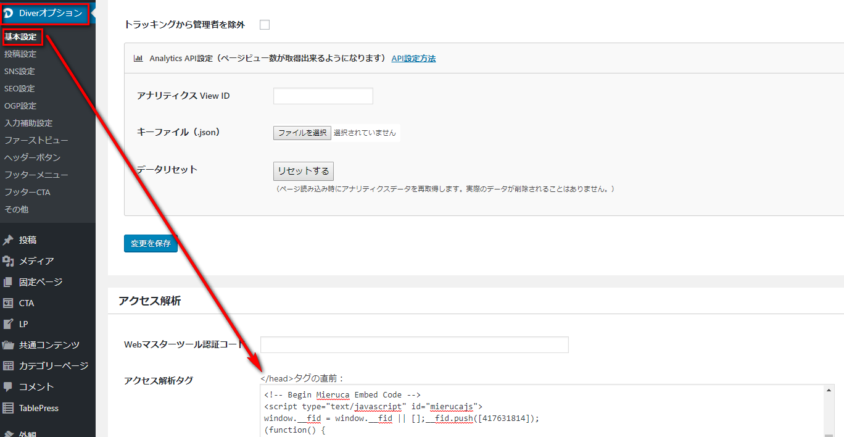Click the category page icon
The width and height of the screenshot is (844, 437).
8,366
